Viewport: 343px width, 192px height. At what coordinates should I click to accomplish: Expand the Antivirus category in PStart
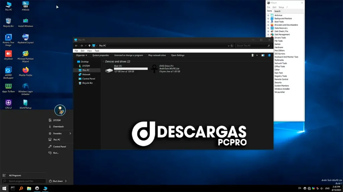[x=268, y=15]
